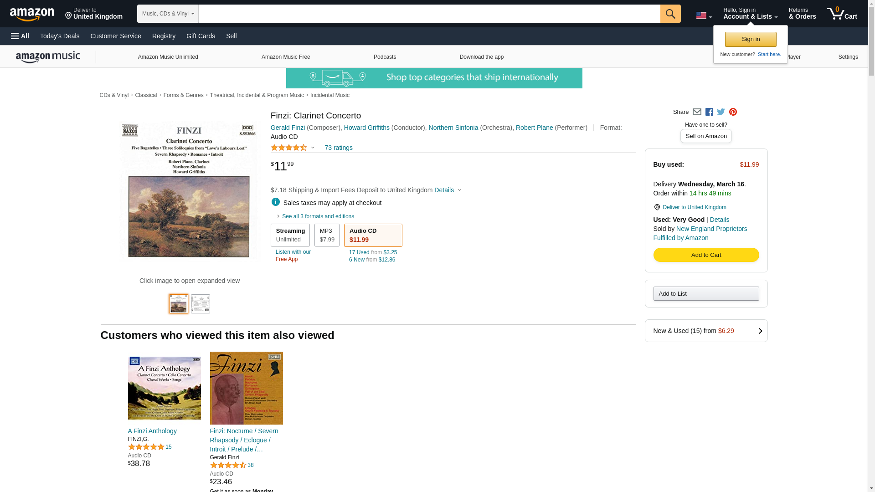This screenshot has width=875, height=492.
Task: Share on Twitter icon
Action: pos(721,112)
